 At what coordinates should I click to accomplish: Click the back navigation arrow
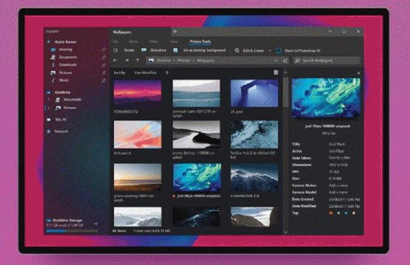(116, 61)
